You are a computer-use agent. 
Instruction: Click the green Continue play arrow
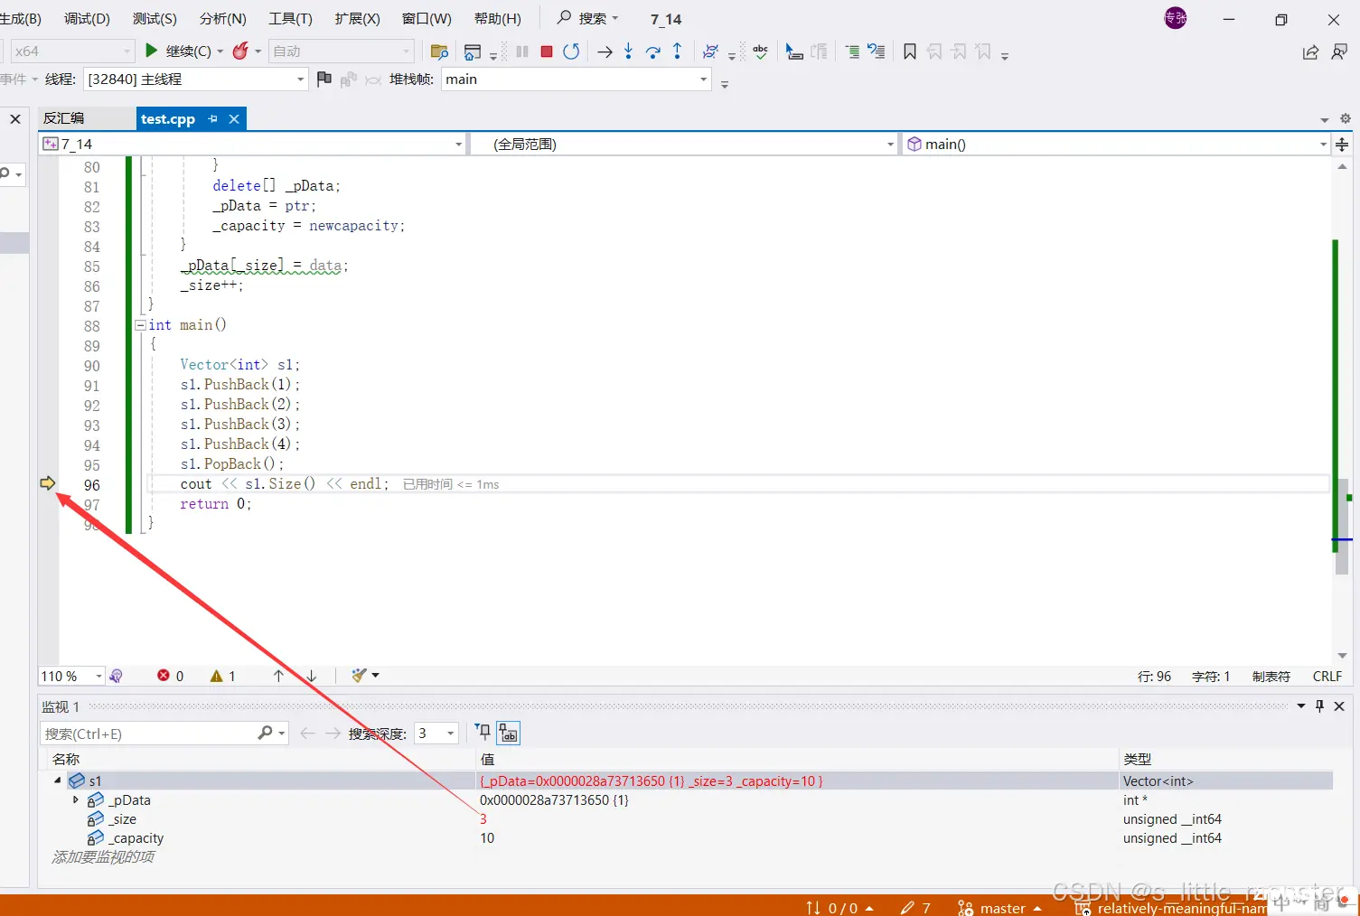click(x=152, y=51)
